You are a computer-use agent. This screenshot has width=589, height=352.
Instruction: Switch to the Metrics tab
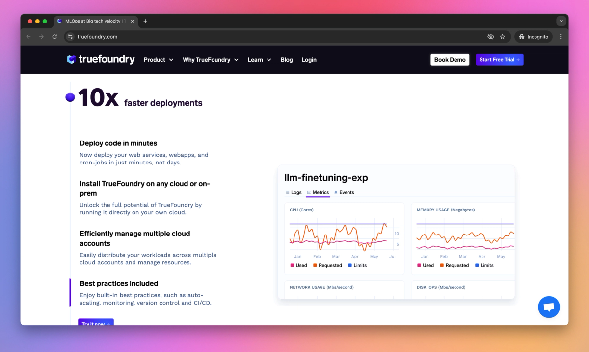tap(318, 192)
